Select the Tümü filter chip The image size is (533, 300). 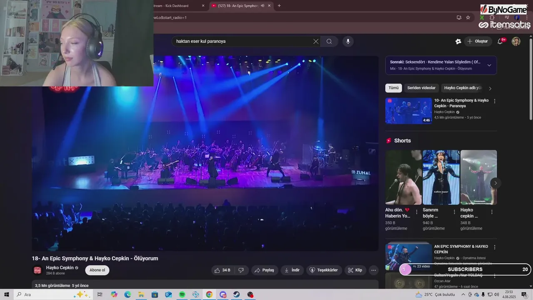394,88
